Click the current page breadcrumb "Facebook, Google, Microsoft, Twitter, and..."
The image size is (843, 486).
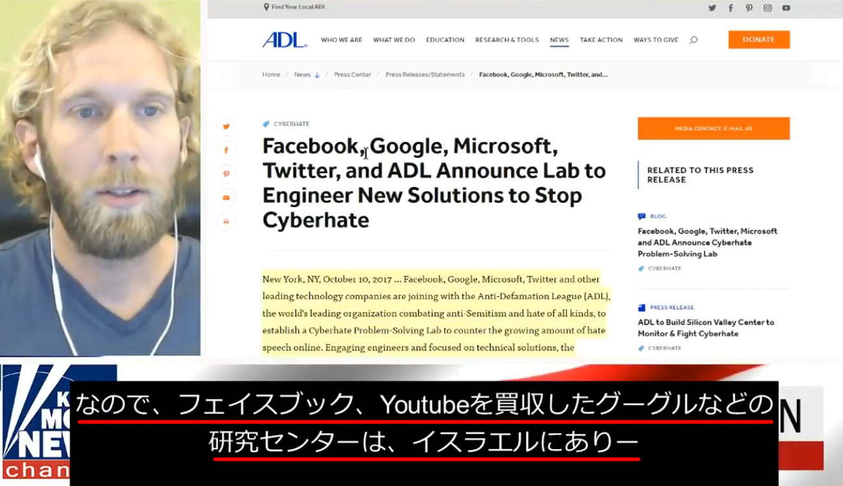click(x=543, y=75)
